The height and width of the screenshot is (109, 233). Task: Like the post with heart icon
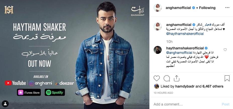click(156, 78)
